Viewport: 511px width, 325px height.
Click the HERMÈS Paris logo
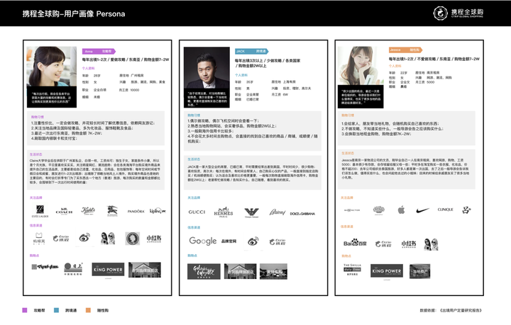click(224, 212)
